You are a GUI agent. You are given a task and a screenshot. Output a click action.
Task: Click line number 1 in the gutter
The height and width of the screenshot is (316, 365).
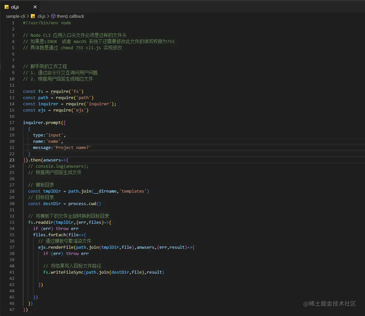click(x=13, y=23)
